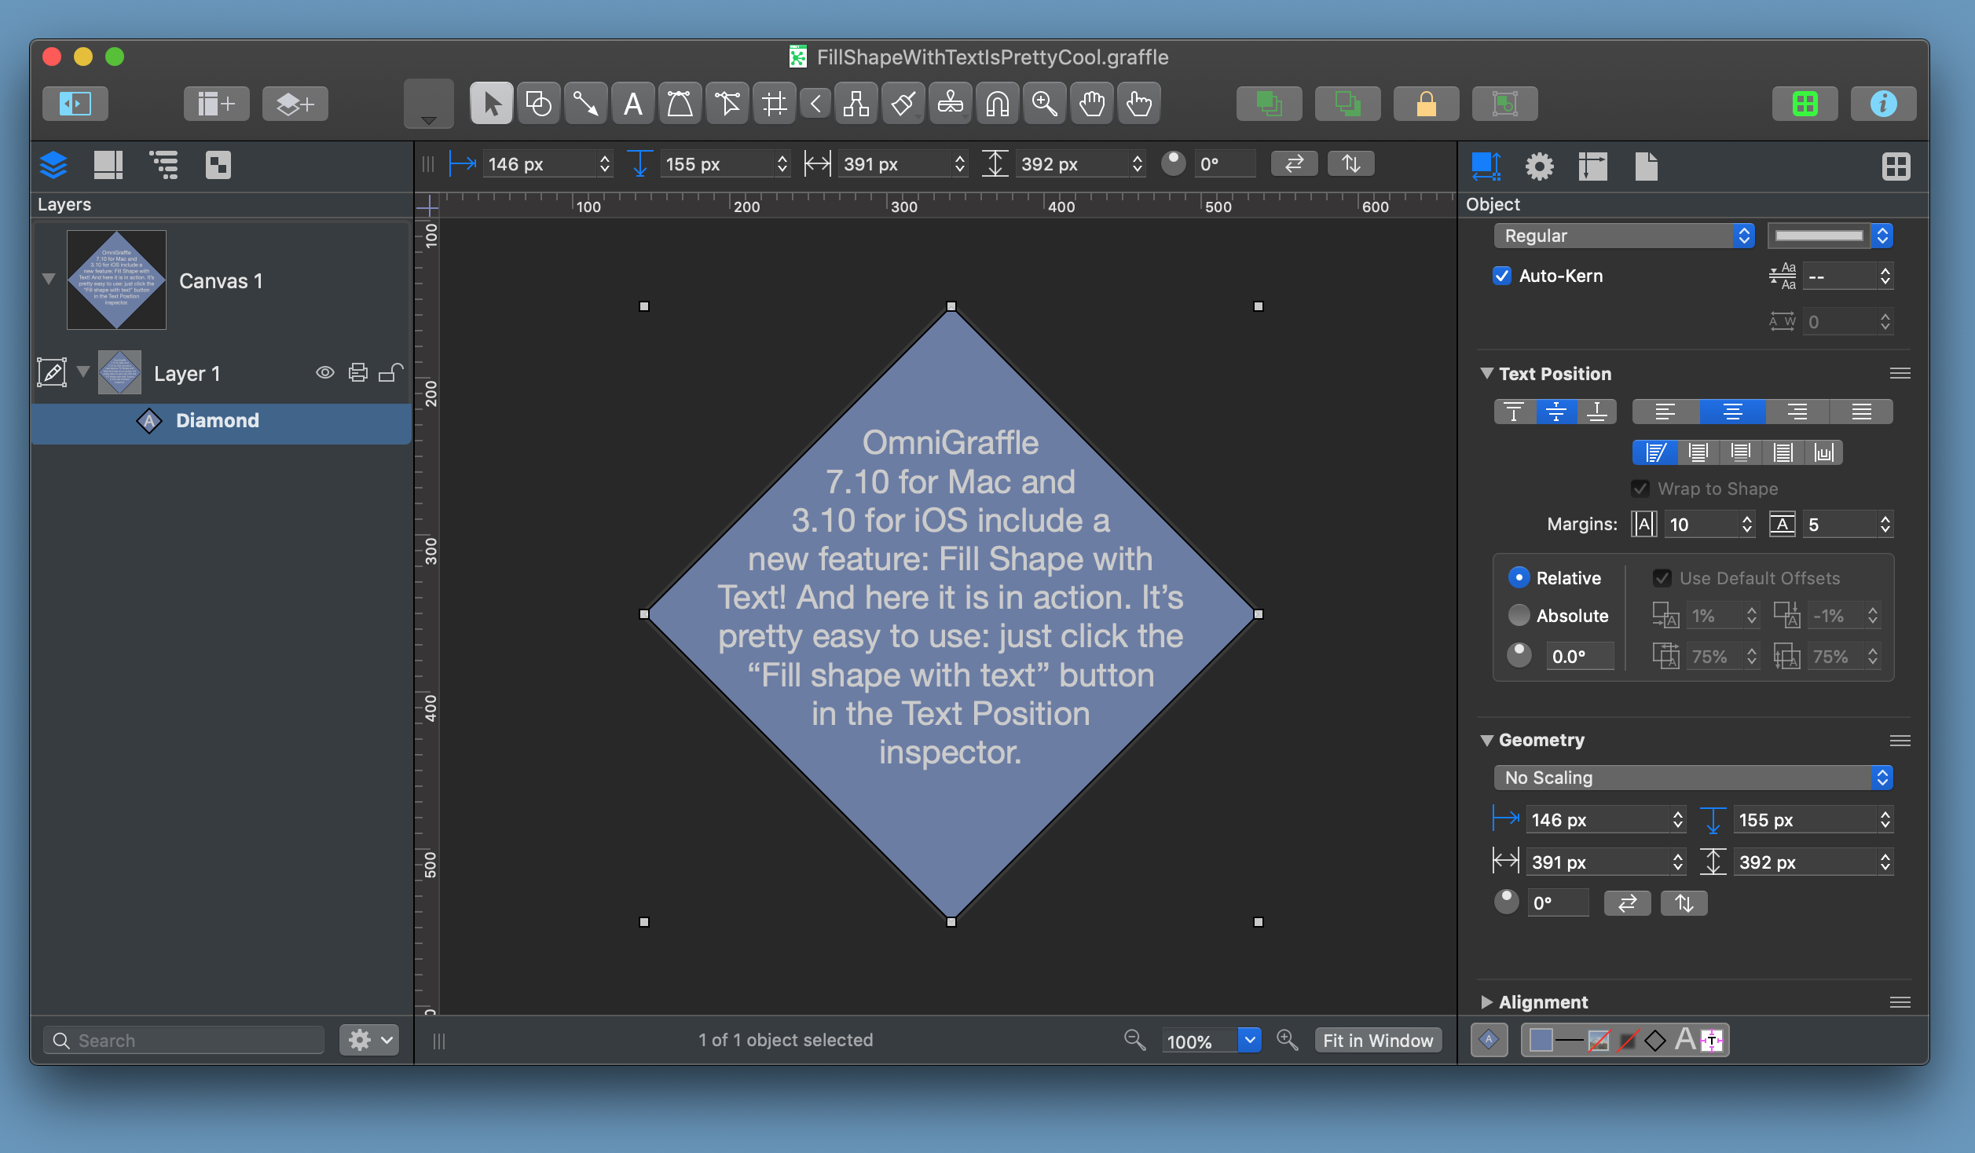Collapse the Geometry section

[x=1487, y=740]
